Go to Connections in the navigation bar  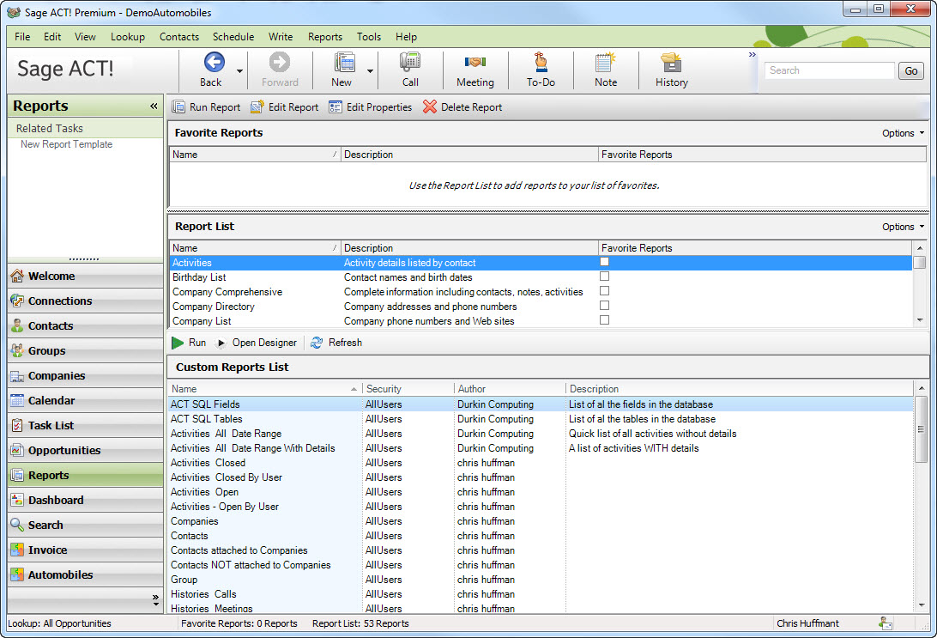click(85, 301)
